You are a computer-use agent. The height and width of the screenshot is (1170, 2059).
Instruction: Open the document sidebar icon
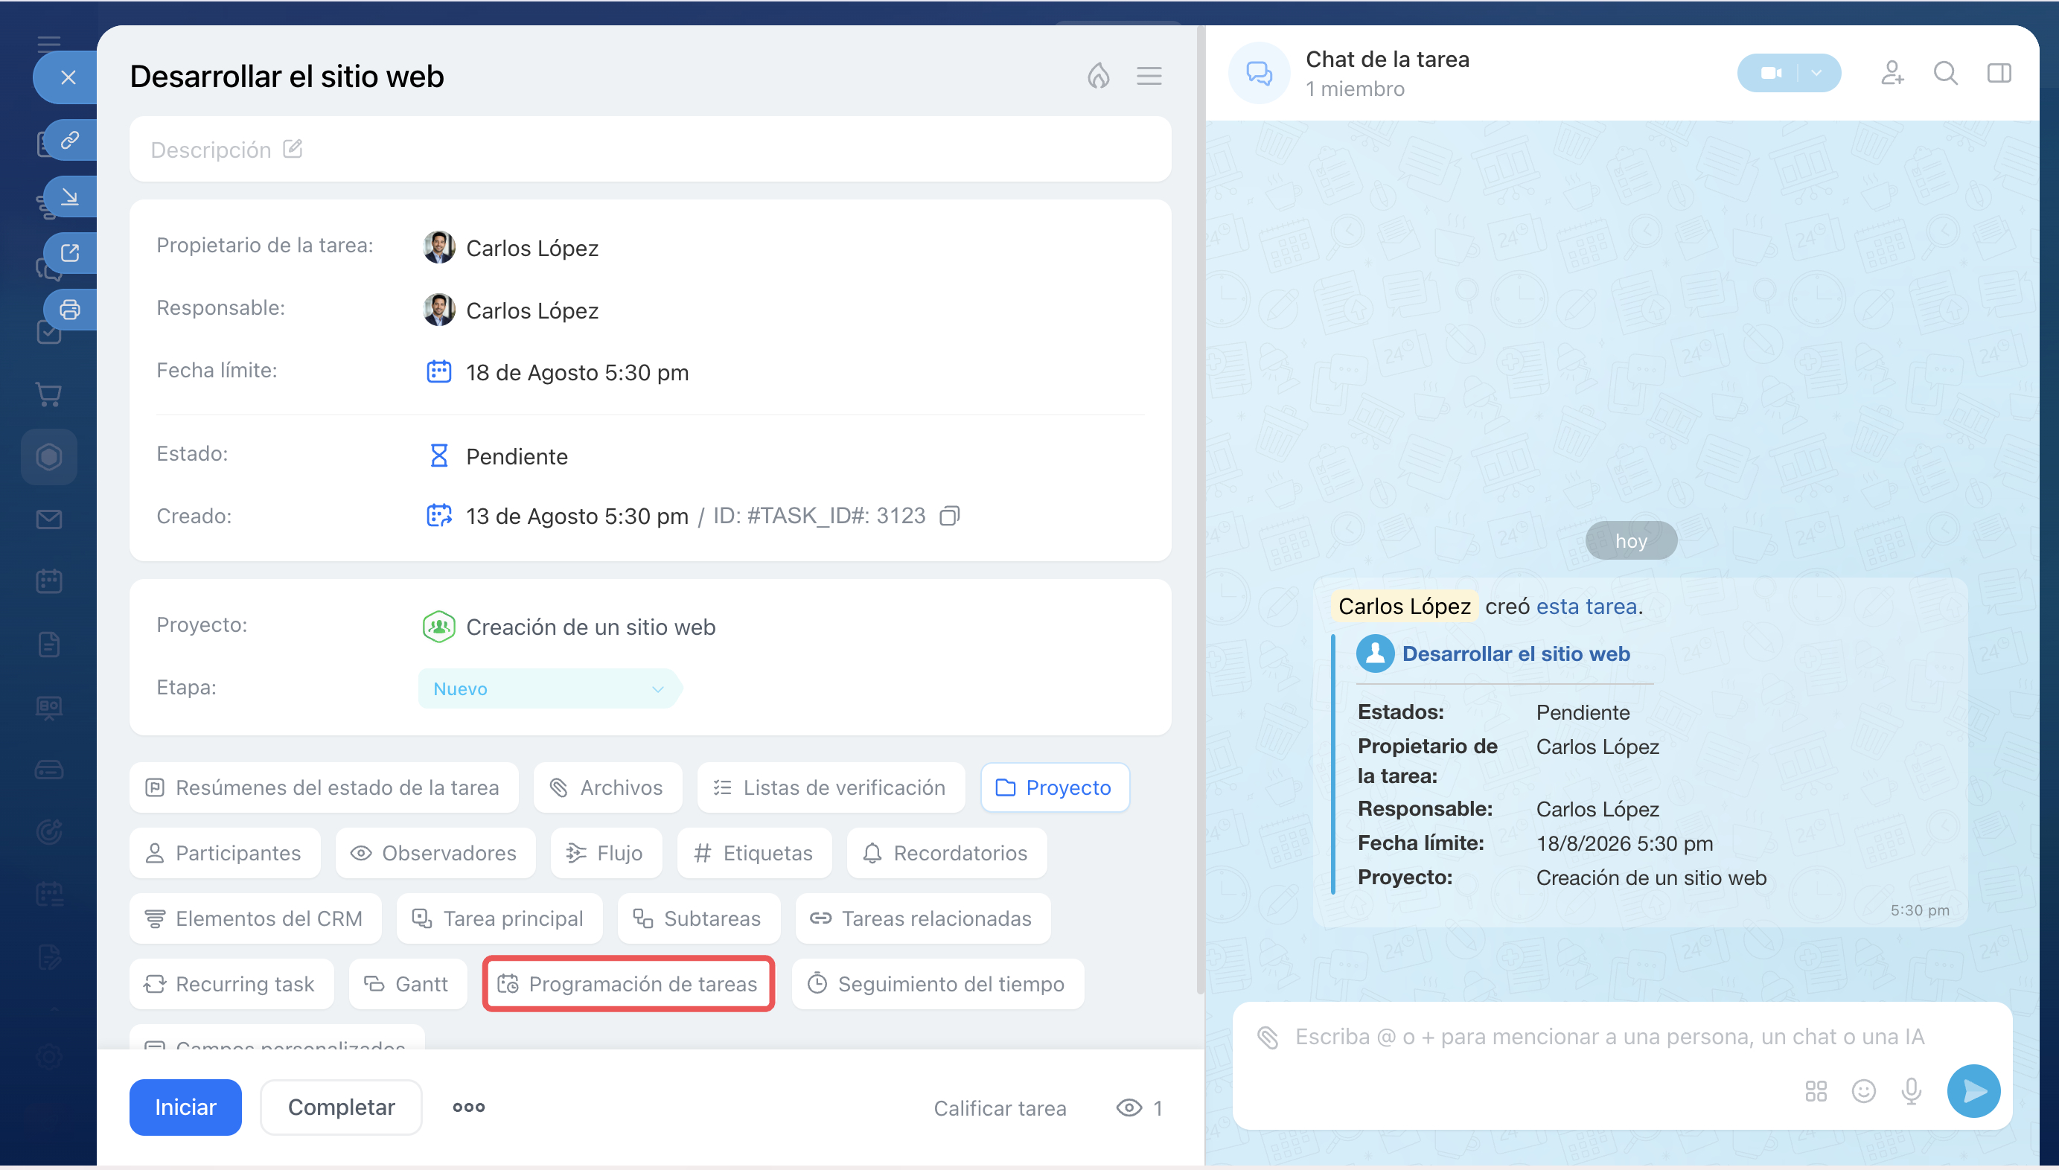point(49,644)
